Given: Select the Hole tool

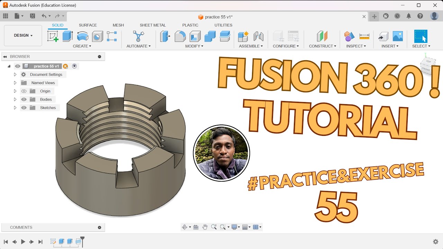Looking at the screenshot, I should pos(97,36).
